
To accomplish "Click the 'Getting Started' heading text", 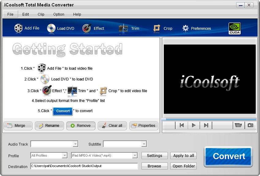I will click(x=67, y=49).
